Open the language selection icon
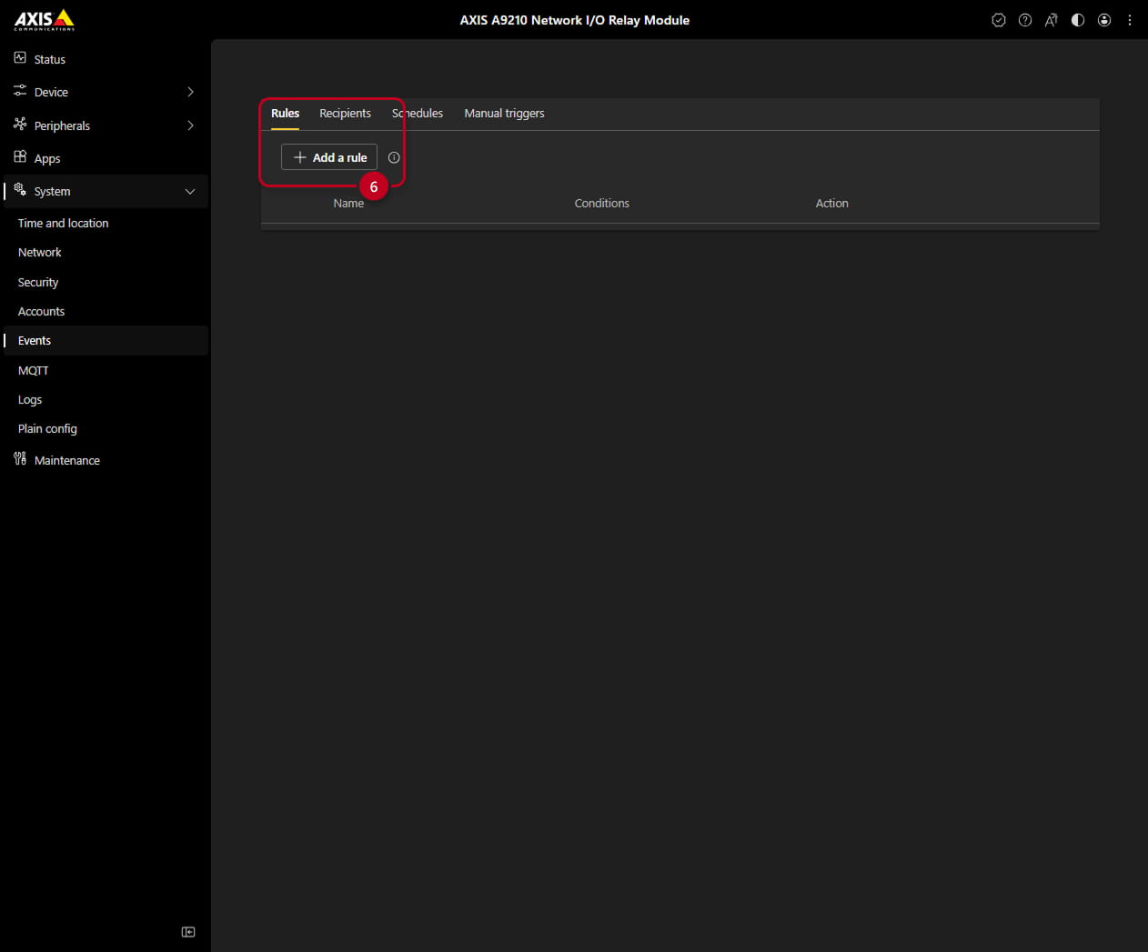This screenshot has width=1148, height=952. coord(1052,20)
